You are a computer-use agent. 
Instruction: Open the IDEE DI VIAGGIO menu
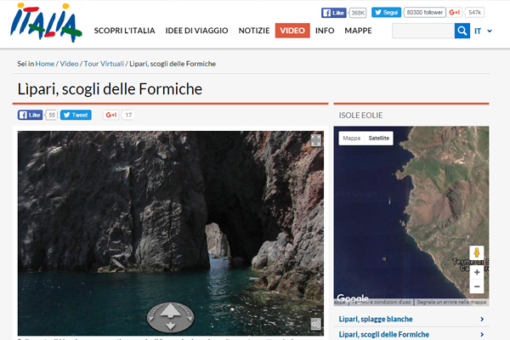click(197, 31)
